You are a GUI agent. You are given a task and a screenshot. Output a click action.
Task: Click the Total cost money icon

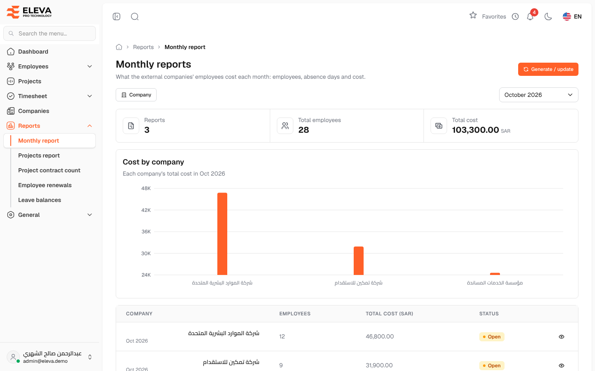[439, 126]
